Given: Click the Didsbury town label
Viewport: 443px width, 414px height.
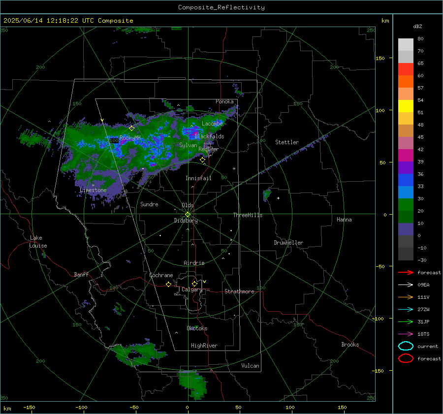Looking at the screenshot, I should (x=186, y=221).
